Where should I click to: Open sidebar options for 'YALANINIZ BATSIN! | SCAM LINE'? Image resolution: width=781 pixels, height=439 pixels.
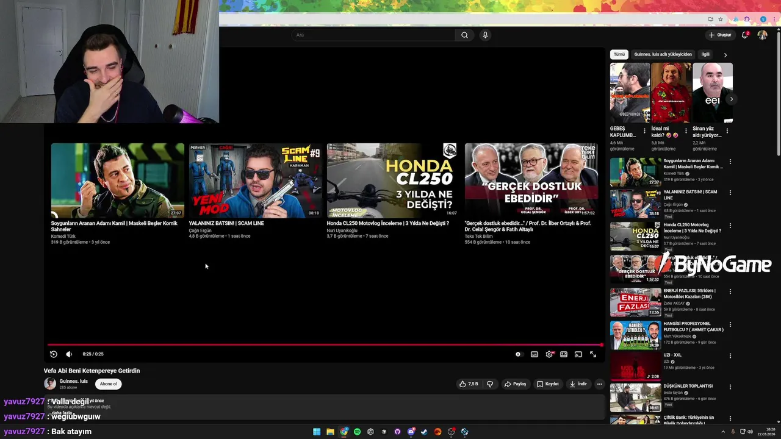click(730, 193)
